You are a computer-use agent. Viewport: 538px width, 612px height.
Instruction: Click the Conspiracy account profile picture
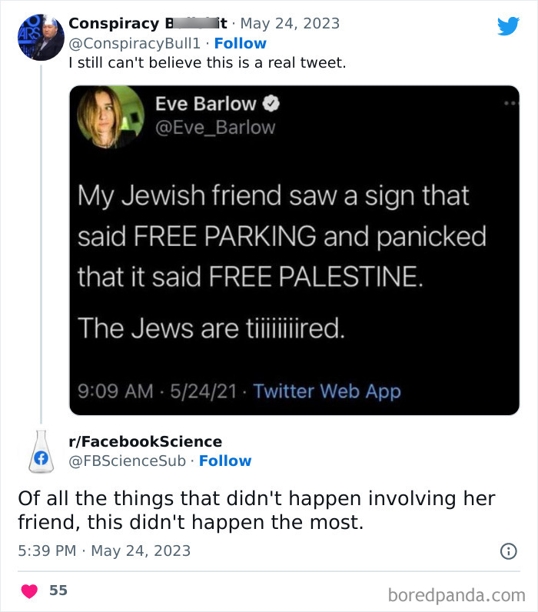click(40, 37)
